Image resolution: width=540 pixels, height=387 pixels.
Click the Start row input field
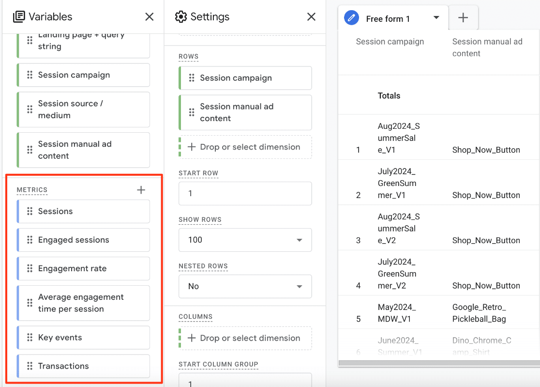click(x=245, y=193)
